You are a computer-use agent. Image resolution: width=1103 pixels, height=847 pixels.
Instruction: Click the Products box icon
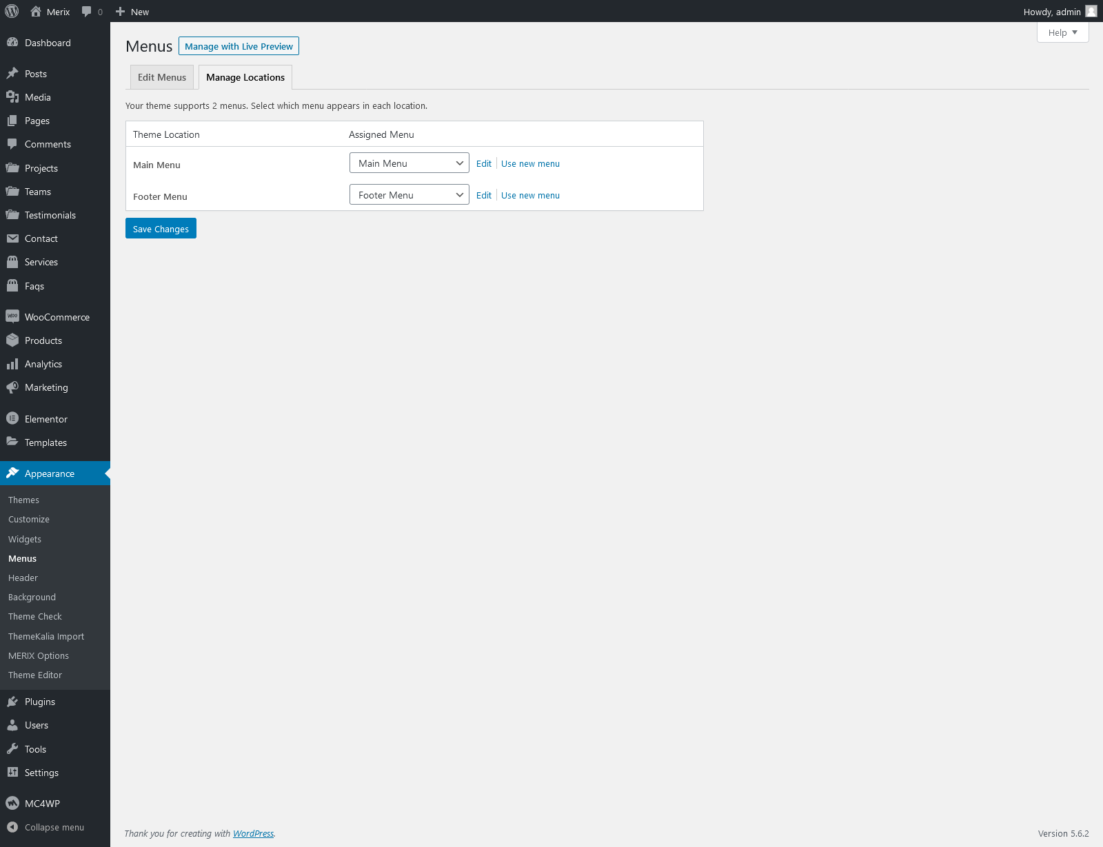coord(12,340)
